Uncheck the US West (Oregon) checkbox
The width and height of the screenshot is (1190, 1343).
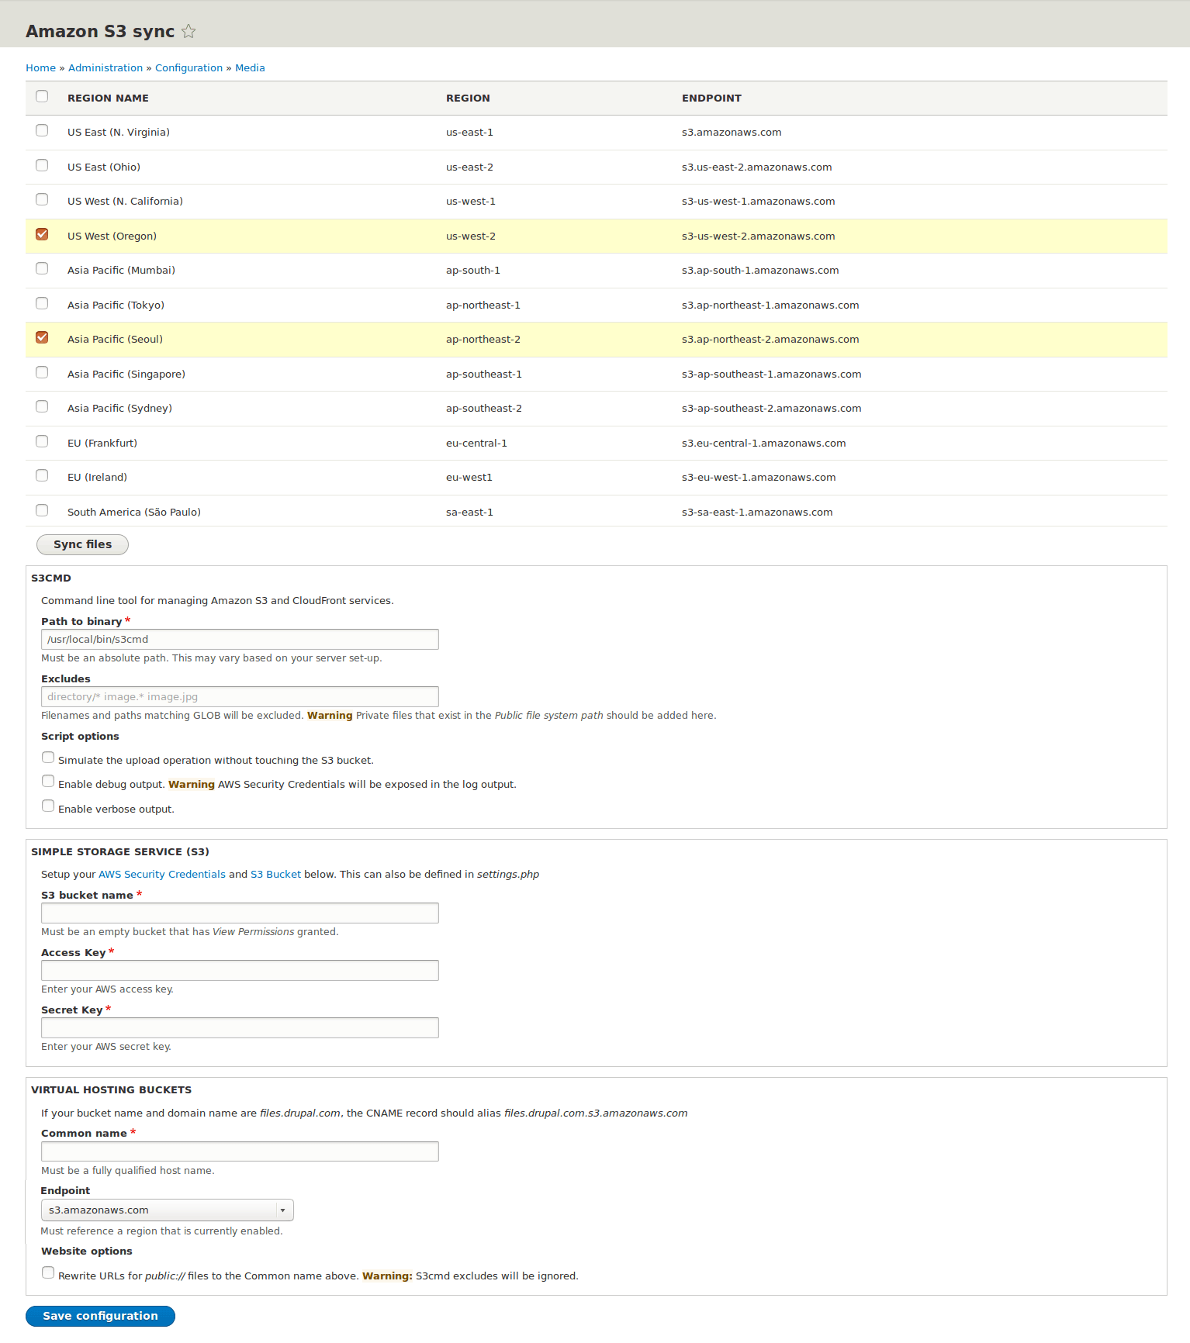click(x=42, y=234)
